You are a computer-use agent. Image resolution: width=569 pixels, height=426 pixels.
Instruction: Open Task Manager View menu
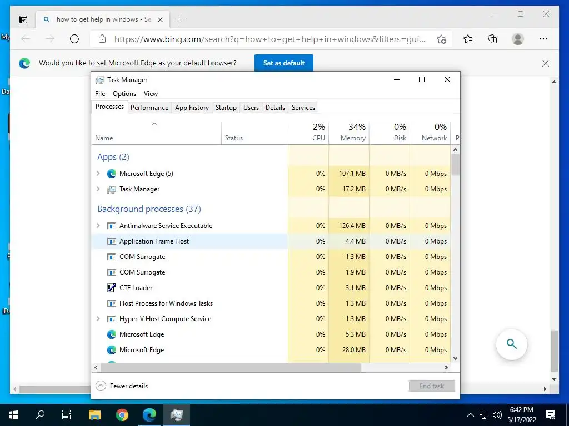pos(151,93)
